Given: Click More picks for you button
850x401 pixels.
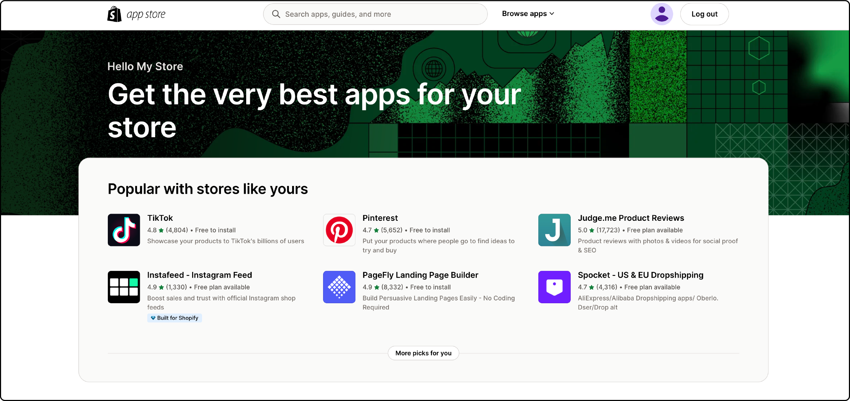Looking at the screenshot, I should (x=423, y=353).
